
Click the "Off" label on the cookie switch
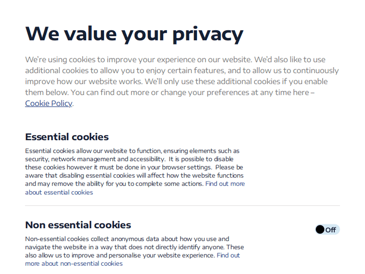click(331, 230)
